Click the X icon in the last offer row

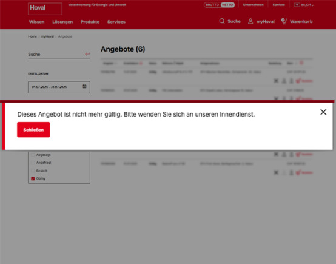[276, 172]
